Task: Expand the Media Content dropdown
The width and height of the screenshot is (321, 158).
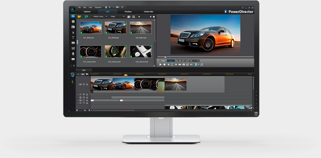Action: [x=100, y=17]
